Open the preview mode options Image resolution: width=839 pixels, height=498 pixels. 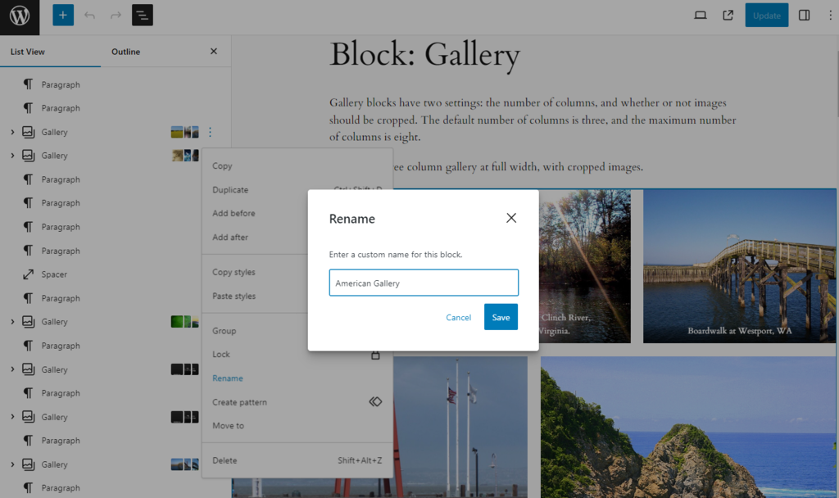pyautogui.click(x=700, y=15)
